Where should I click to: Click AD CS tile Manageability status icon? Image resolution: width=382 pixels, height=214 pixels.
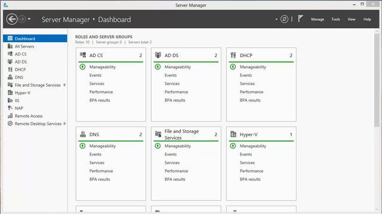pos(82,67)
